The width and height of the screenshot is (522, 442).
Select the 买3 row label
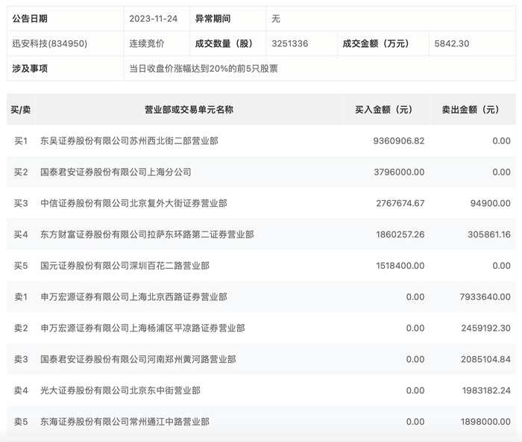point(21,203)
